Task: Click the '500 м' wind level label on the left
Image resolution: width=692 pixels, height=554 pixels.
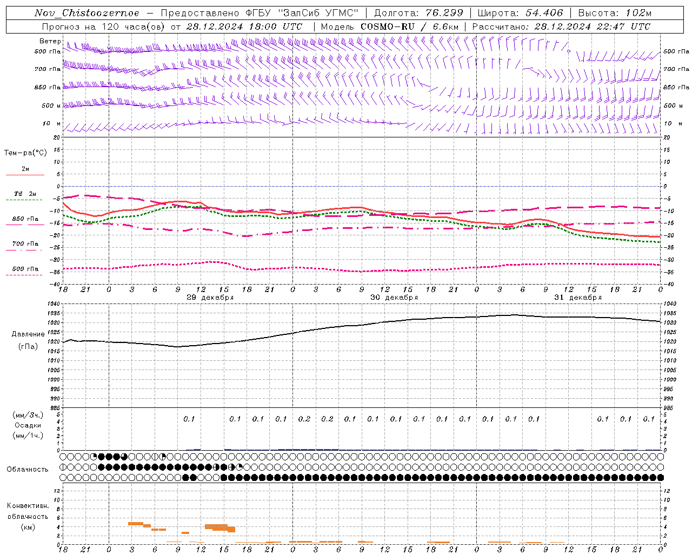Action: tap(51, 105)
